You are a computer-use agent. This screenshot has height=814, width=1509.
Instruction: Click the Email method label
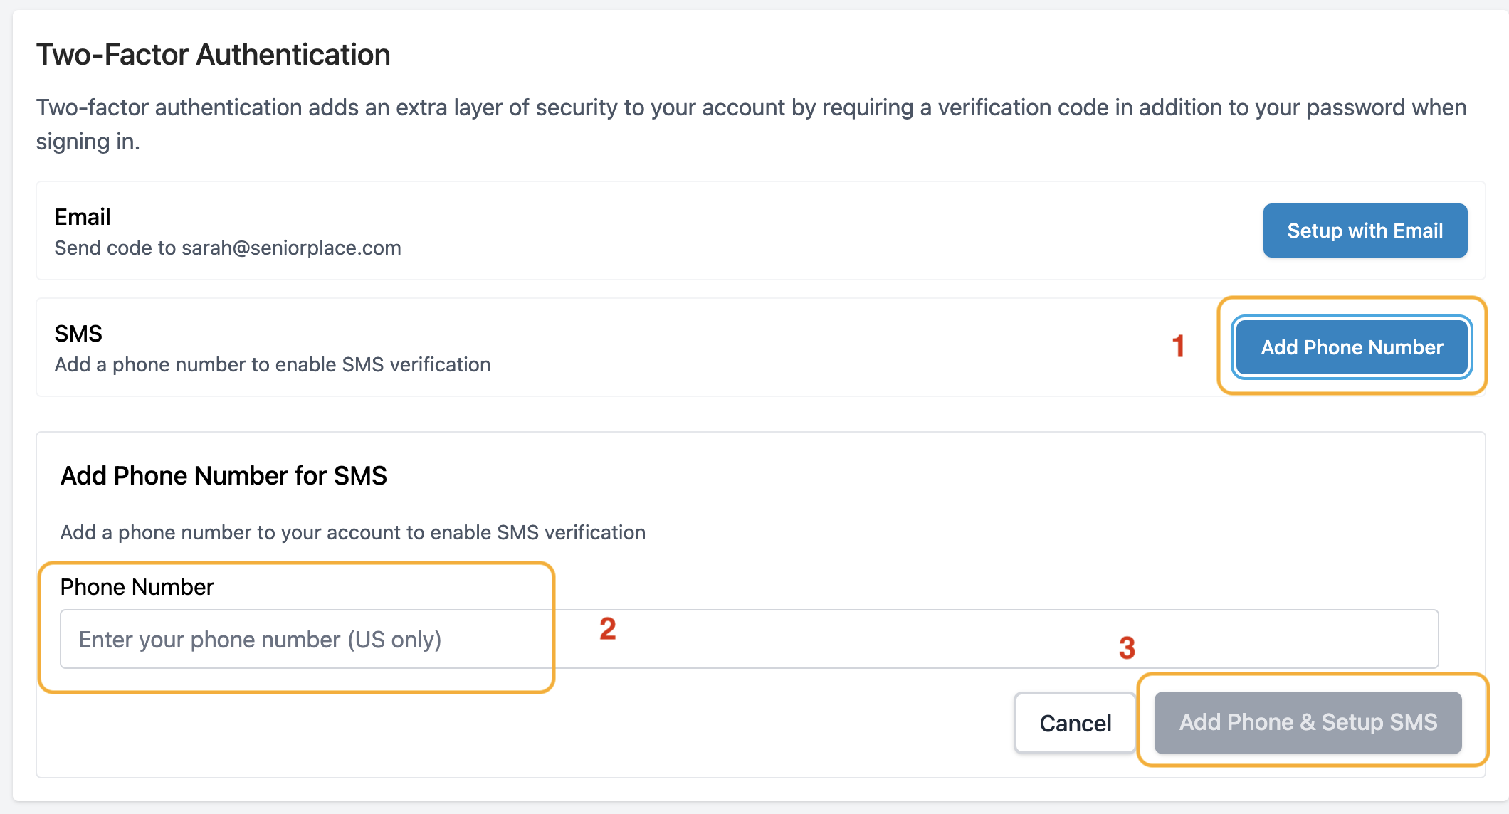point(83,217)
